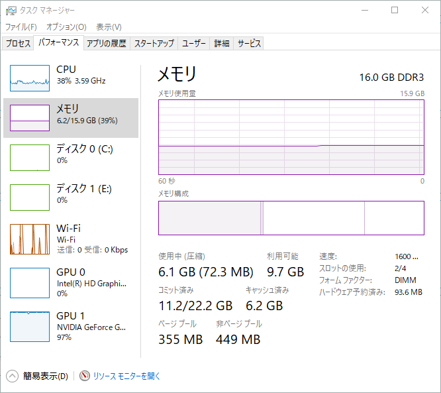This screenshot has width=441, height=393.
Task: Open the ディスク 0 (C:) graph thumbnail
Action: pos(30,158)
